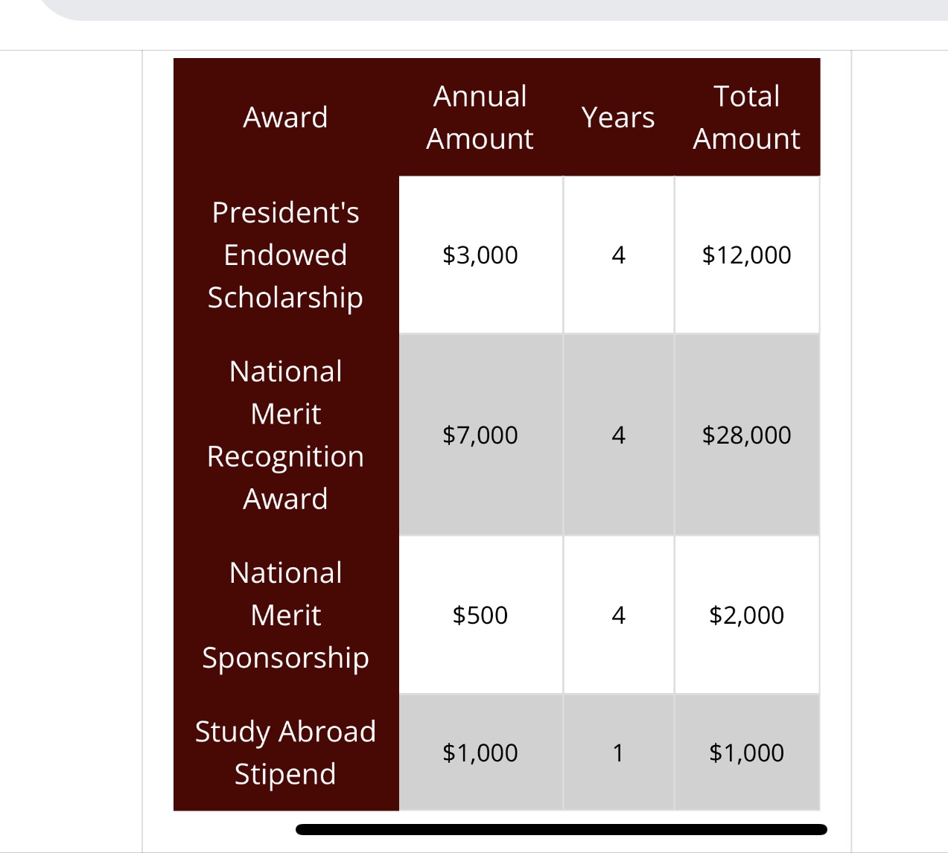Click the $500 annual amount cell
Screen dimensions: 948x853
point(480,615)
